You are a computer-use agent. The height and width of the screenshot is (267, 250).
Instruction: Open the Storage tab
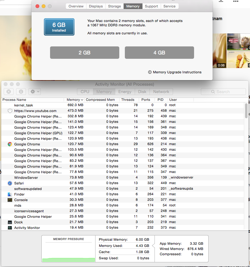[x=114, y=6]
